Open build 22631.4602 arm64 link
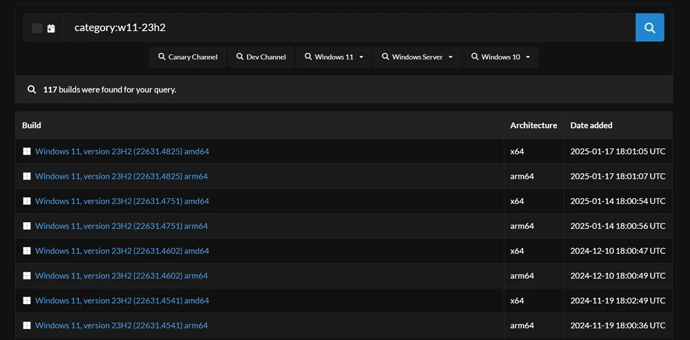The image size is (690, 340). click(121, 276)
